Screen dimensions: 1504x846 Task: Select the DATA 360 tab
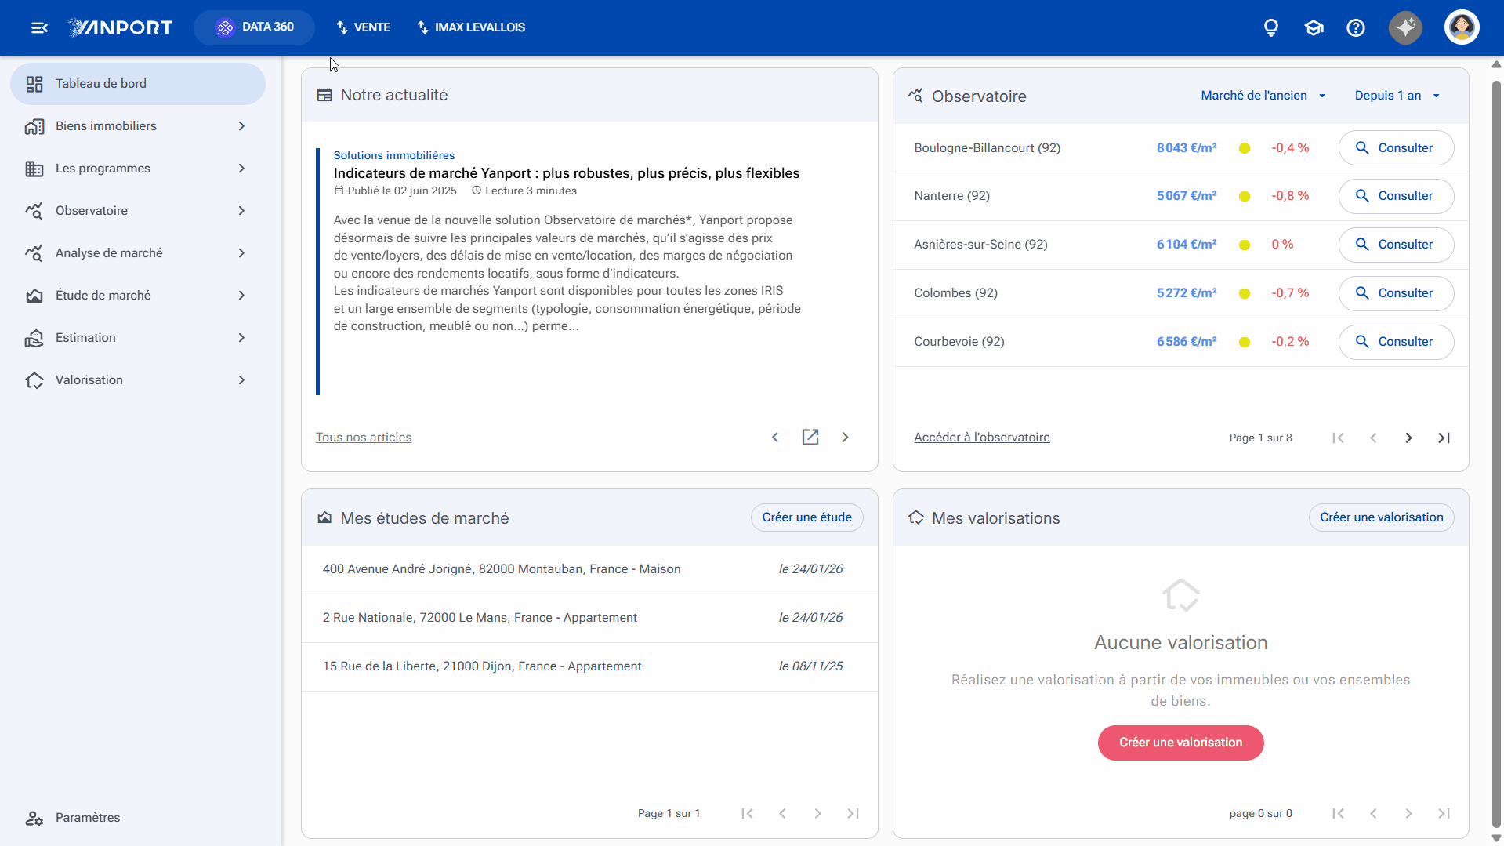point(254,27)
